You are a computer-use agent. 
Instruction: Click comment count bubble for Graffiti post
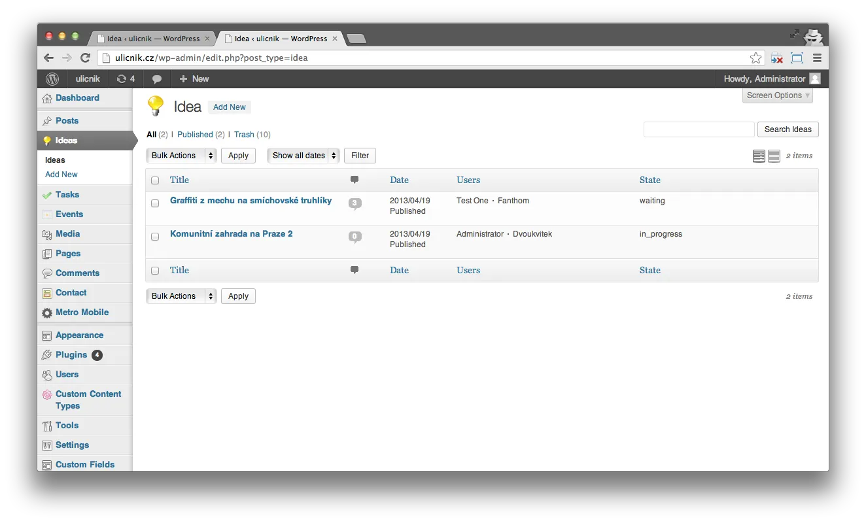(355, 203)
